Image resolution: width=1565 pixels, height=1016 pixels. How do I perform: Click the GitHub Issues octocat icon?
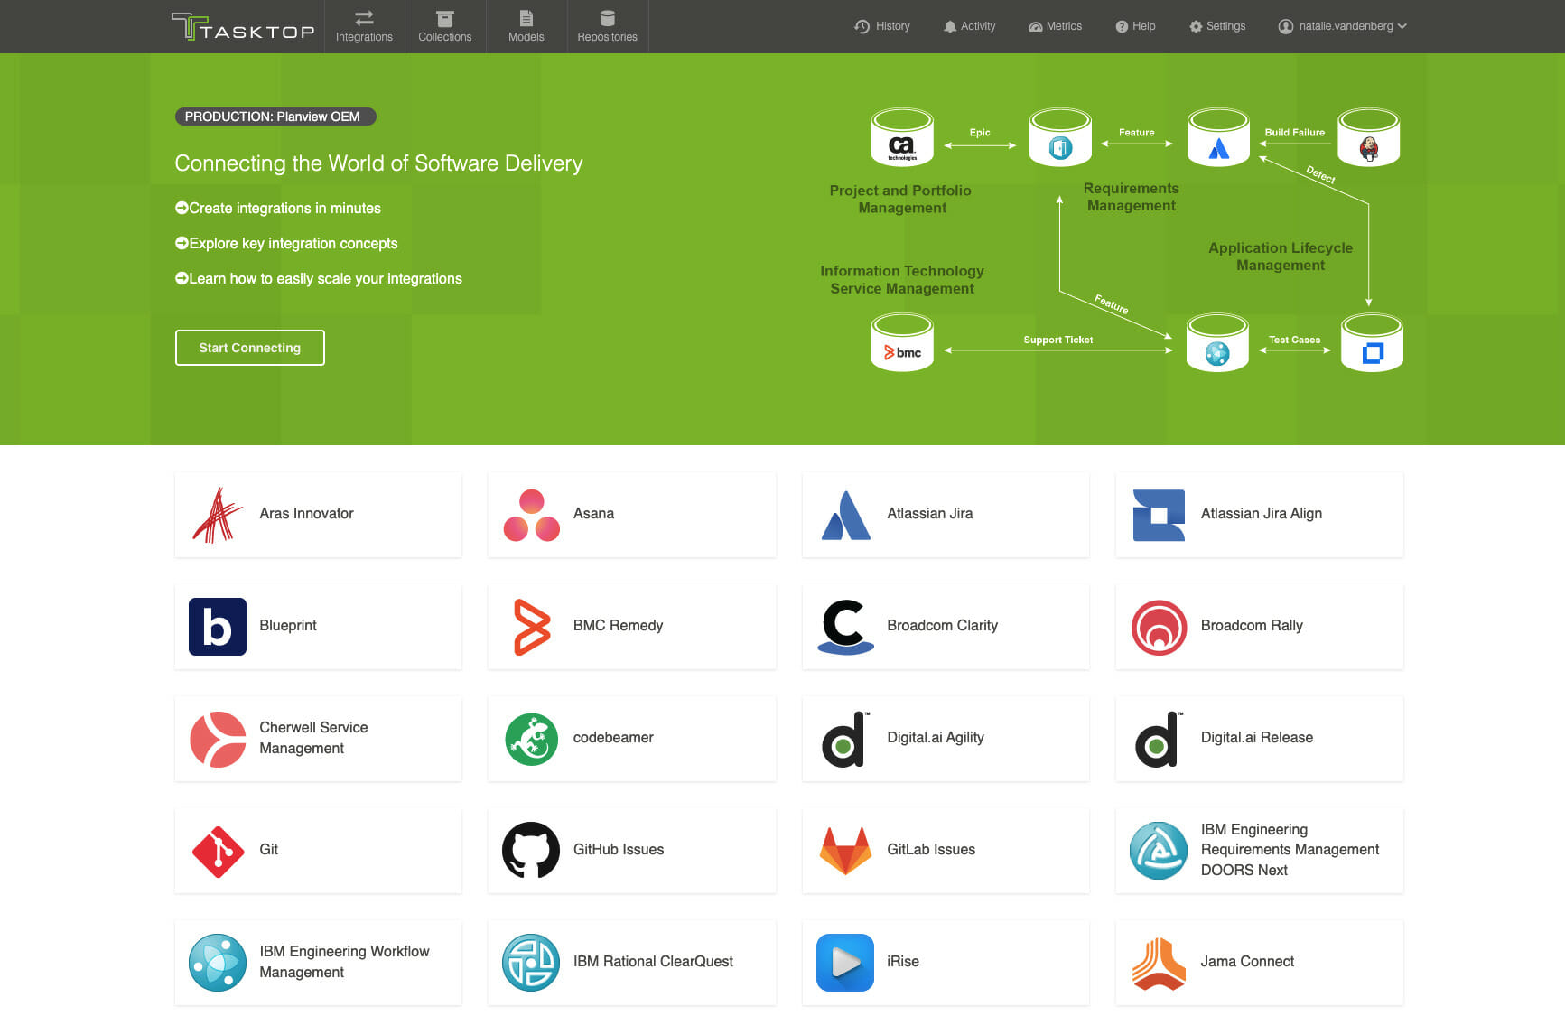pyautogui.click(x=531, y=851)
